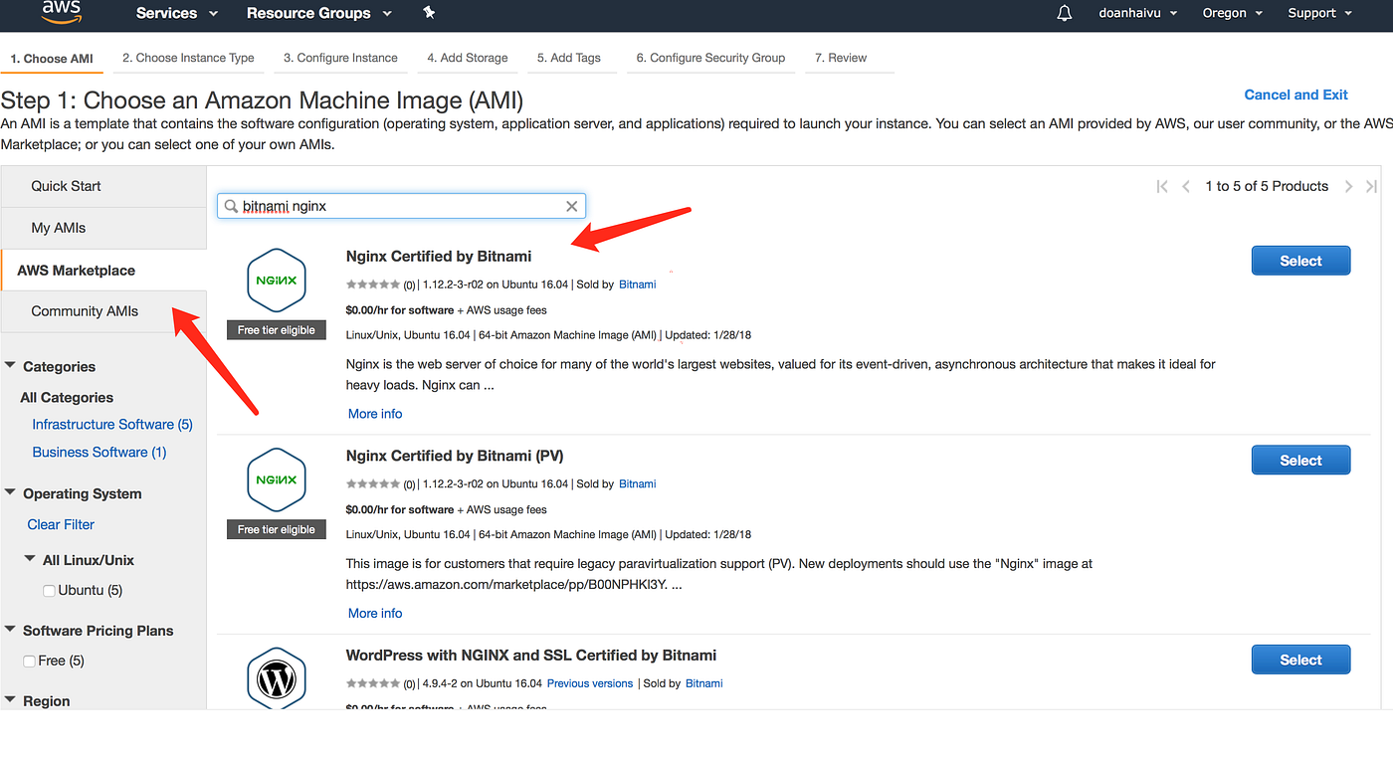Enable the Free (5) pricing checkbox
This screenshot has width=1393, height=757.
(29, 661)
